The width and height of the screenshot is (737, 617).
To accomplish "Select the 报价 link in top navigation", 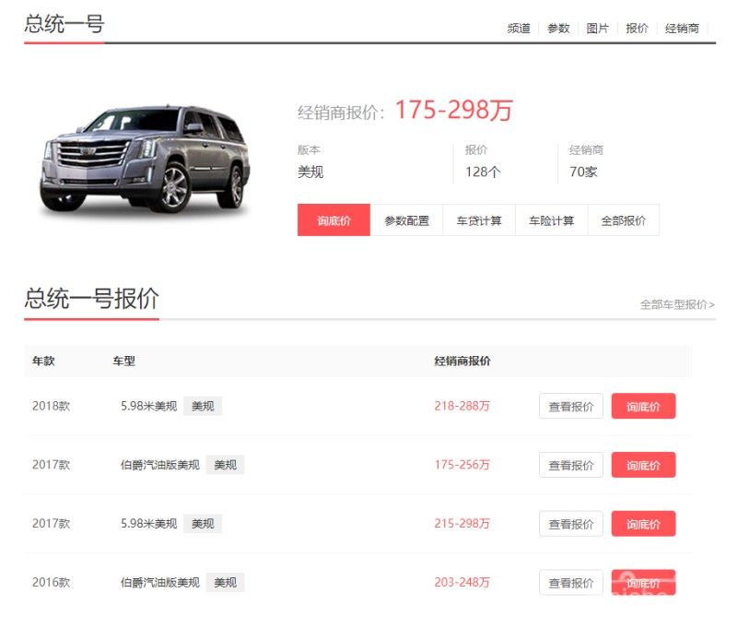I will tap(637, 29).
